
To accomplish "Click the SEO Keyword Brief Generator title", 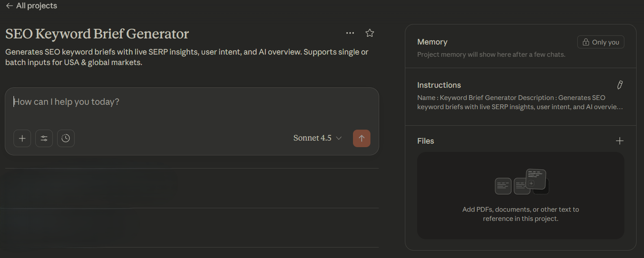I will point(97,34).
